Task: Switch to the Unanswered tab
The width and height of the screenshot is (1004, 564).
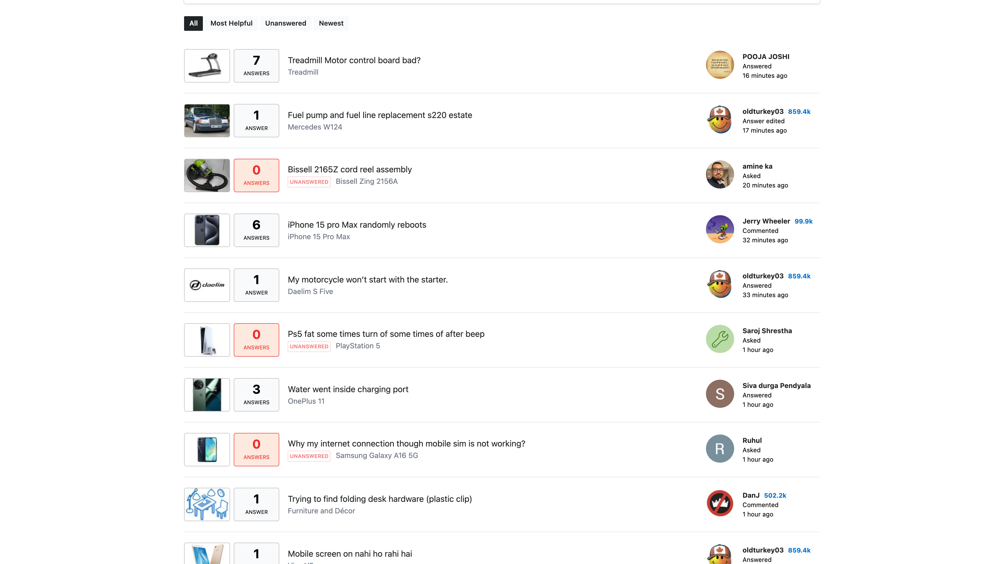Action: (285, 23)
